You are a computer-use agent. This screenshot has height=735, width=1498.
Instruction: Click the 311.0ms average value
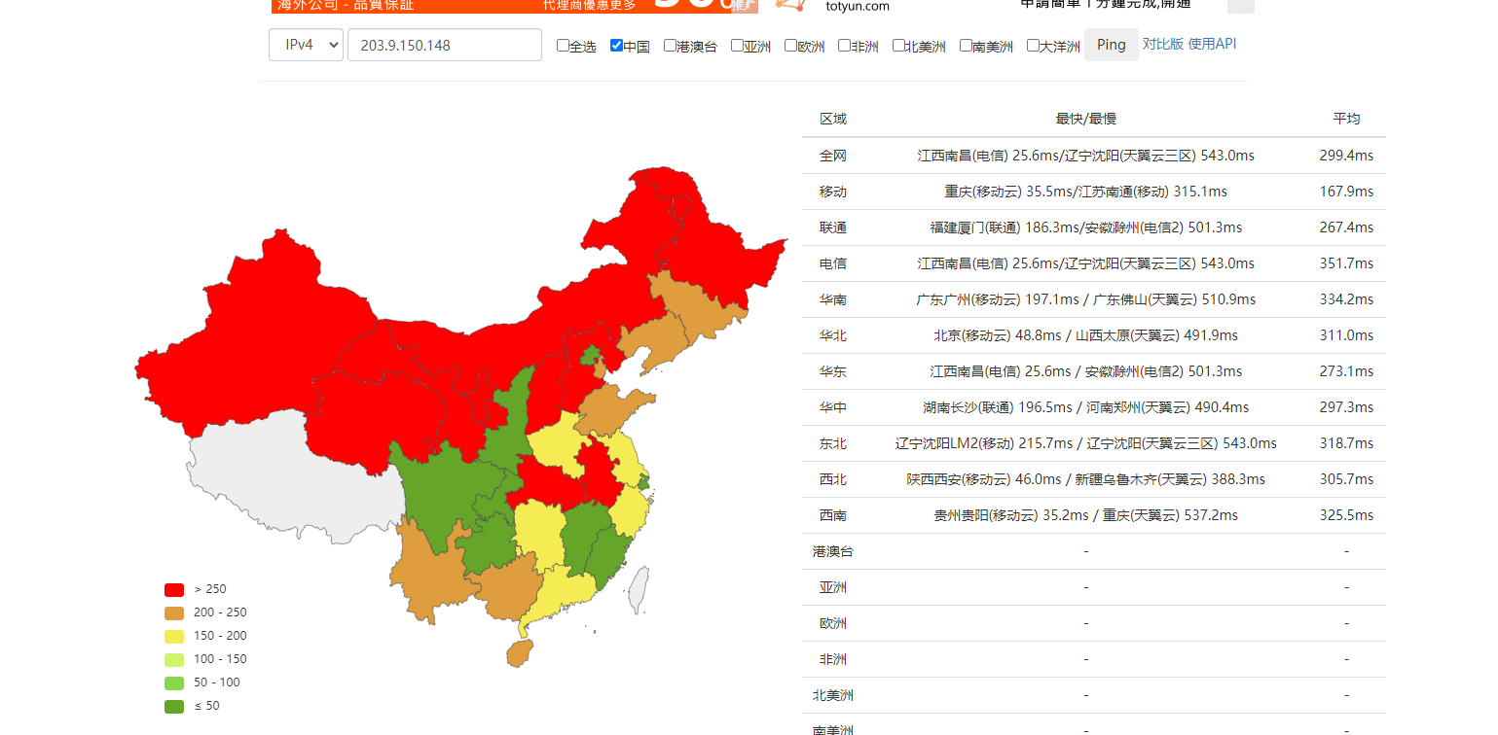(x=1347, y=335)
